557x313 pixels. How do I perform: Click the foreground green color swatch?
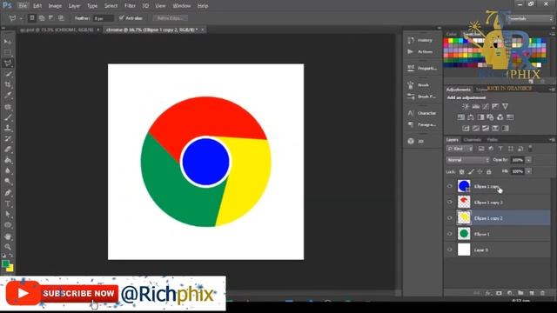point(5,263)
